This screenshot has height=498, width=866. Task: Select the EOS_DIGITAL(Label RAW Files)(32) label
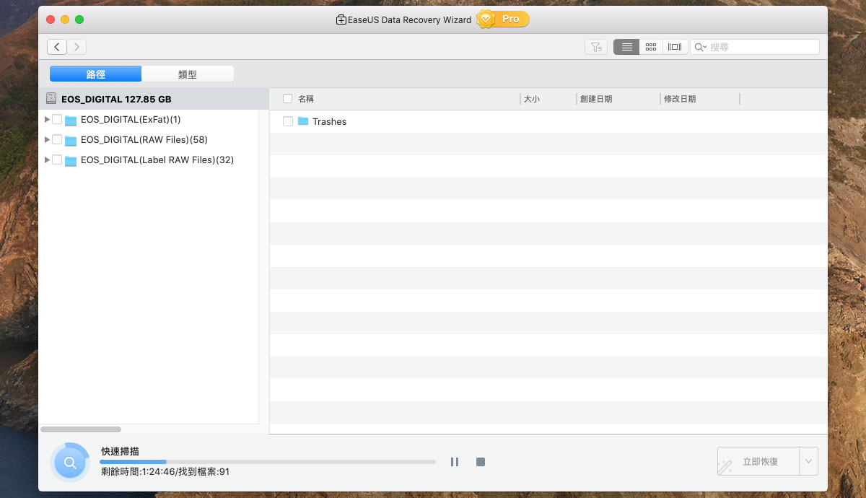[157, 160]
